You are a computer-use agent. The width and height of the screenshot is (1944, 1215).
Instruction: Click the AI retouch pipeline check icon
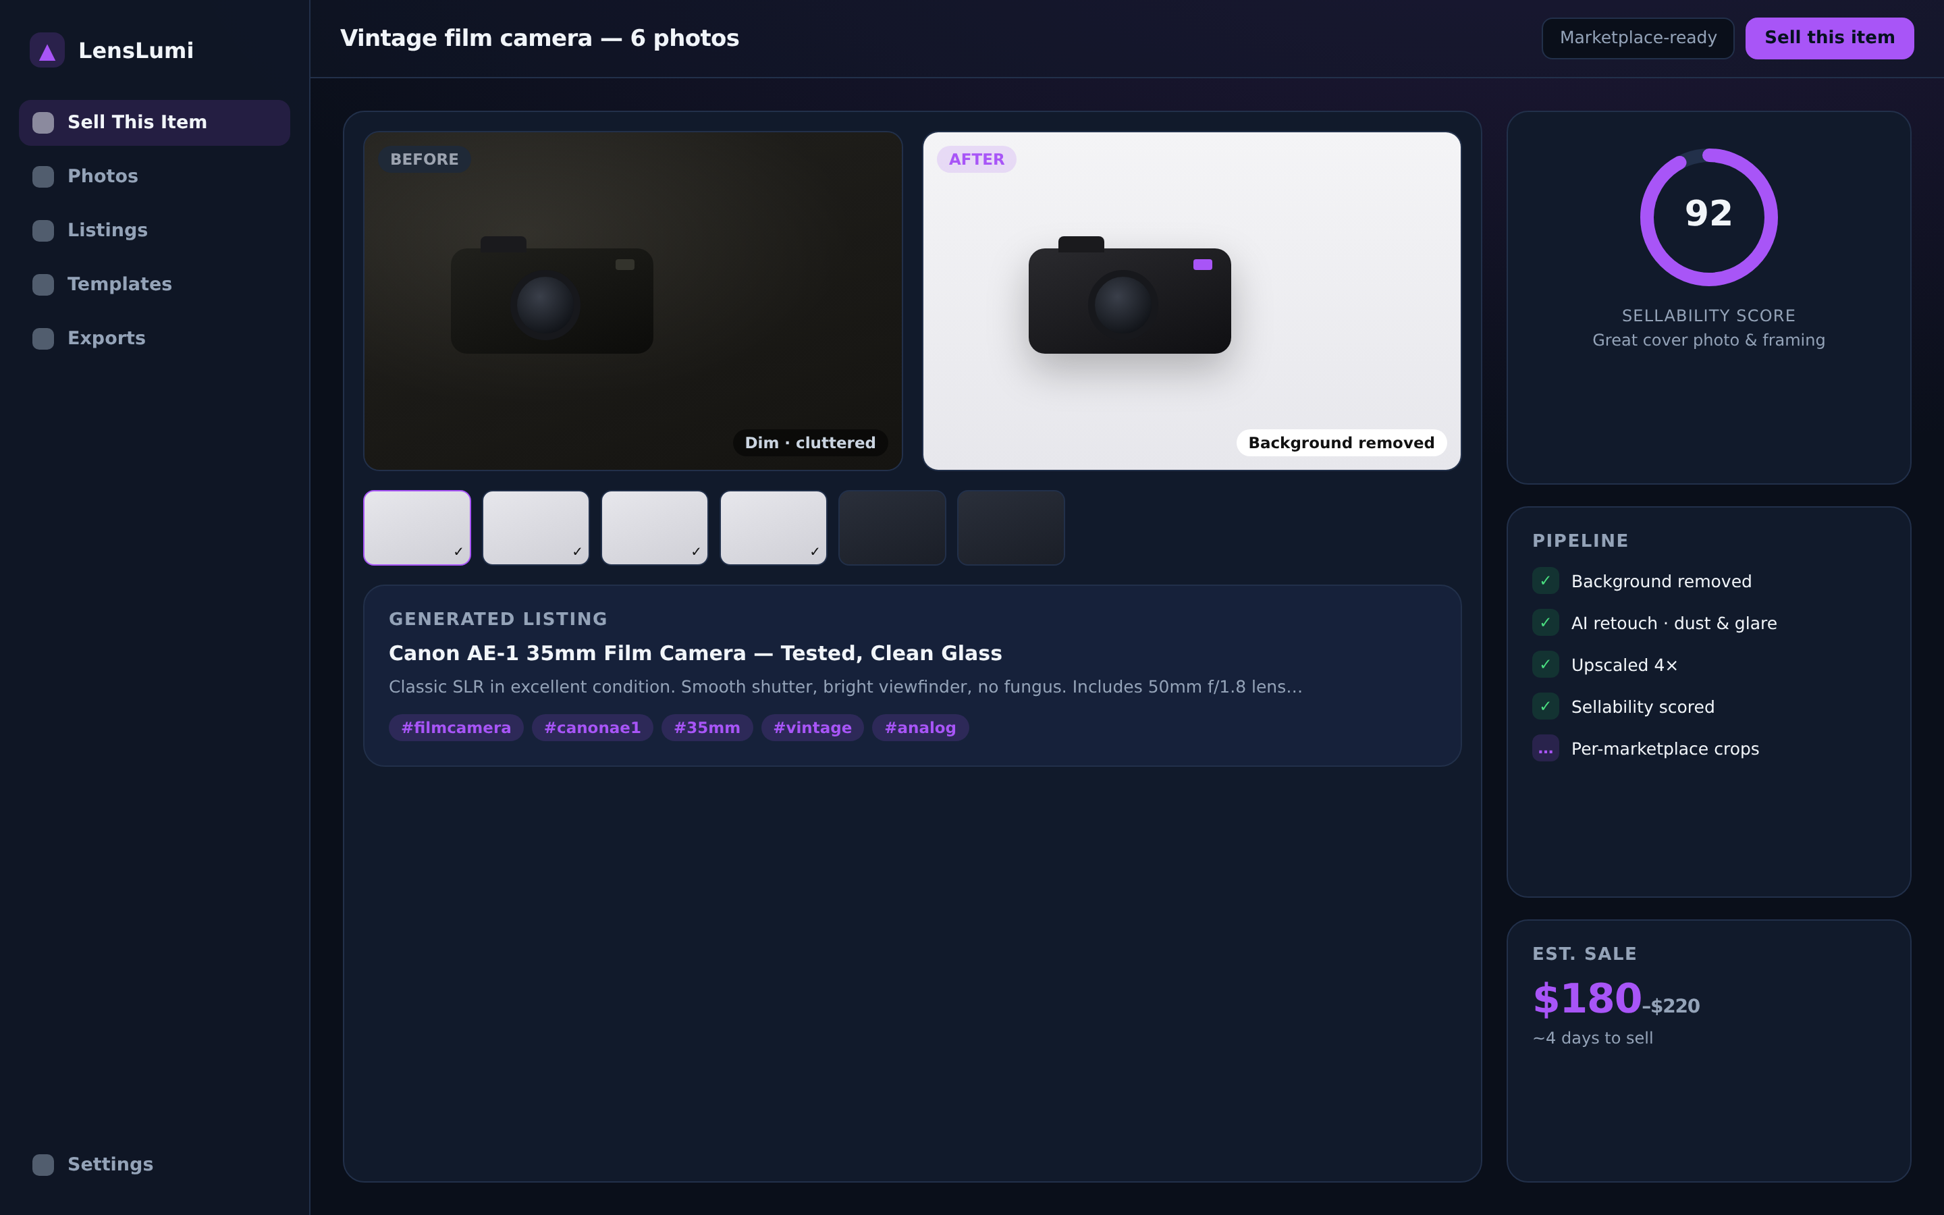1546,623
